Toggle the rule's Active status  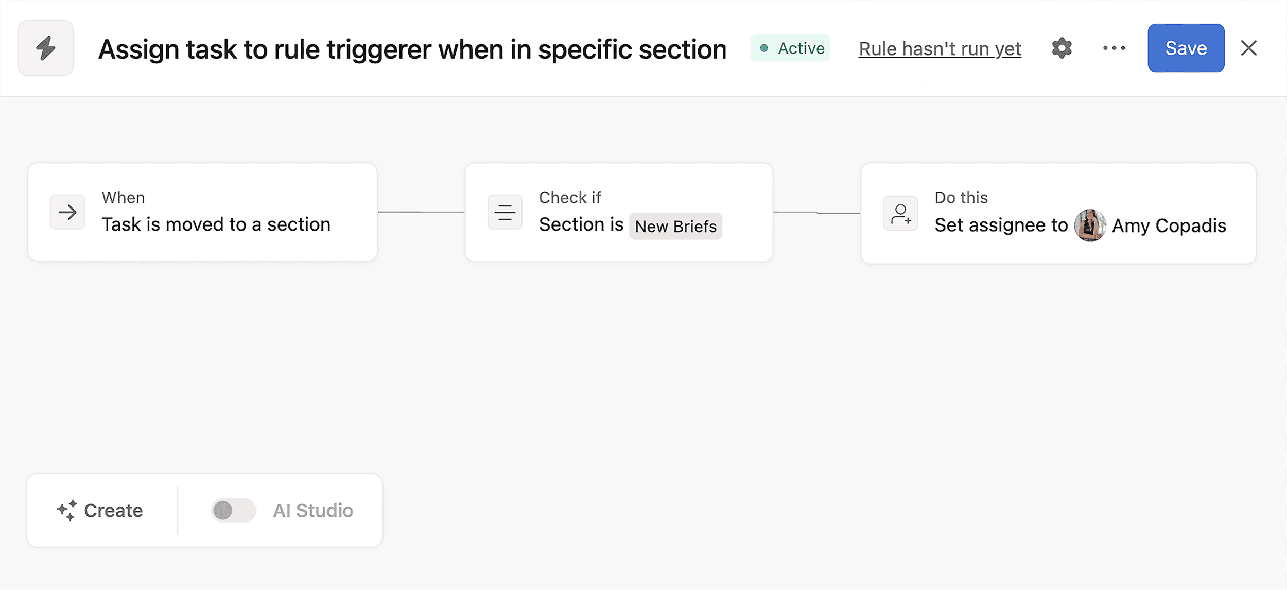tap(791, 48)
